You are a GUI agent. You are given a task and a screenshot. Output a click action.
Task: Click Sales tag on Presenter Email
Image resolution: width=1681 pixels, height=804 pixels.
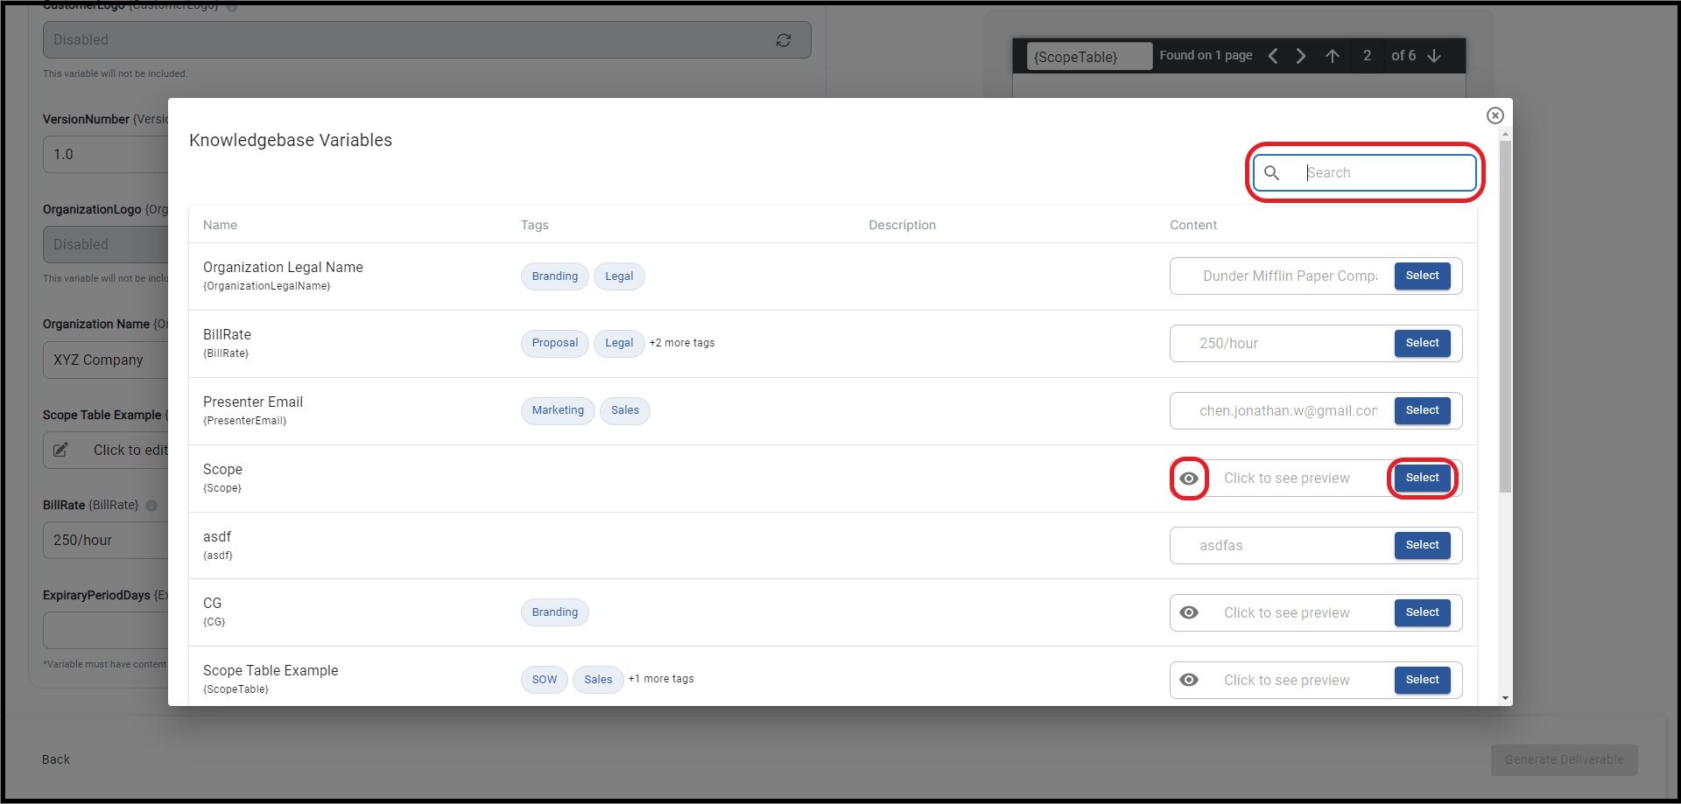625,410
